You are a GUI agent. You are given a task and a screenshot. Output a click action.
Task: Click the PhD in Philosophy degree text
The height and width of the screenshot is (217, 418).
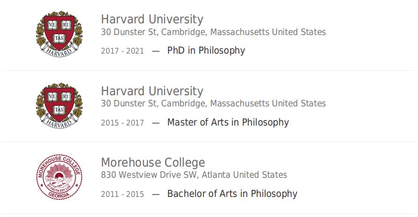(206, 50)
